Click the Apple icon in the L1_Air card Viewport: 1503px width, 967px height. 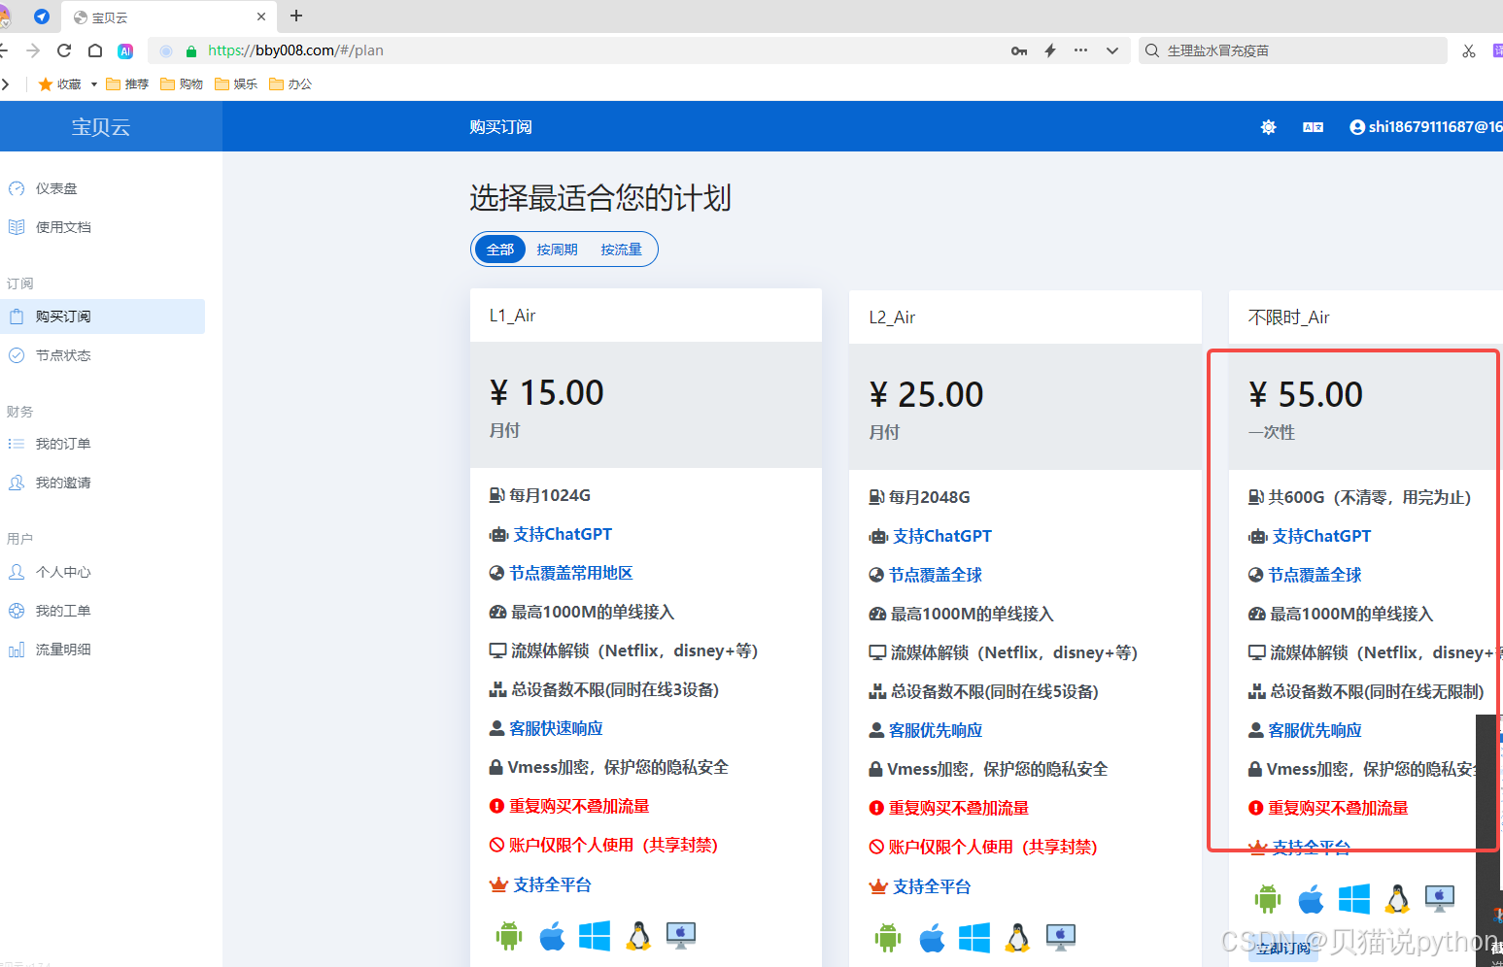[x=552, y=936]
